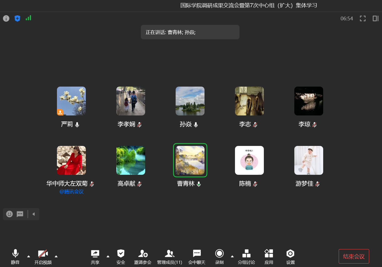Open the emoji reactions button
Screen dimensions: 382x267
(x=9, y=214)
